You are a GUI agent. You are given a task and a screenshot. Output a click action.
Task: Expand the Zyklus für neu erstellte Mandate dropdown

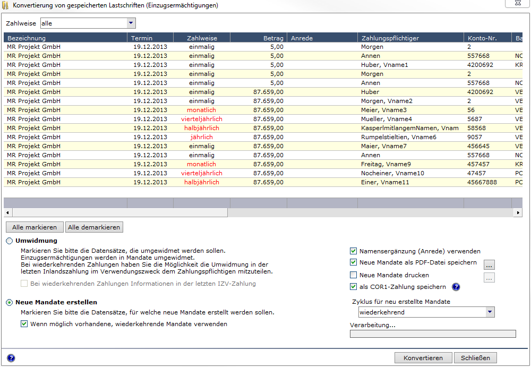(426, 312)
